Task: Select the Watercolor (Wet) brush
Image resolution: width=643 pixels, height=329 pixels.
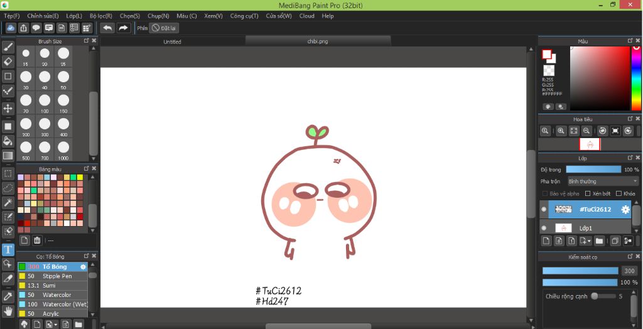Action: point(53,305)
